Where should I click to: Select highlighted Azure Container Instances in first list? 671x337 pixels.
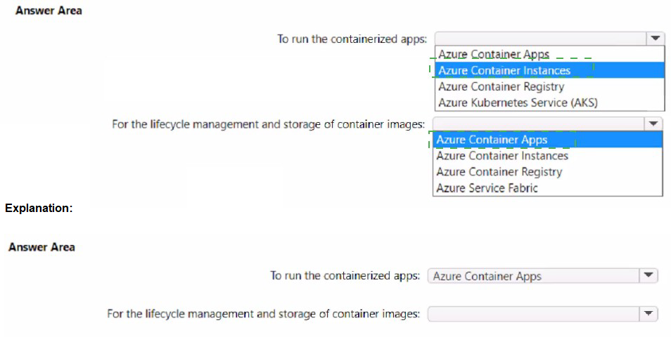(504, 70)
